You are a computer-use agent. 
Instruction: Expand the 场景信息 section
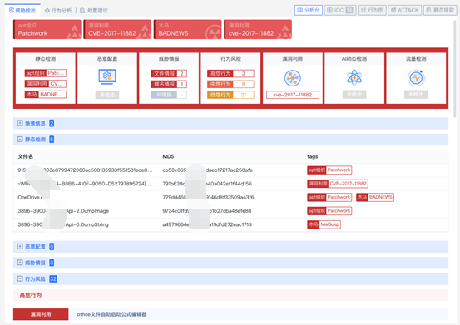click(20, 123)
